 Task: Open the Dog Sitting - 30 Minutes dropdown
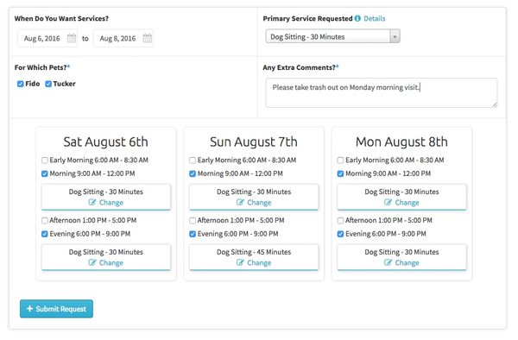click(x=332, y=36)
